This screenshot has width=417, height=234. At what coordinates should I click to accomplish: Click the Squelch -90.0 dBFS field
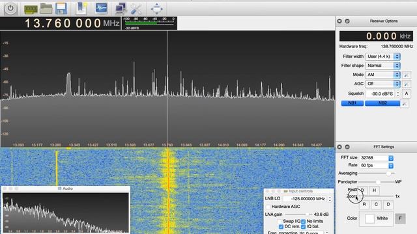pos(381,94)
